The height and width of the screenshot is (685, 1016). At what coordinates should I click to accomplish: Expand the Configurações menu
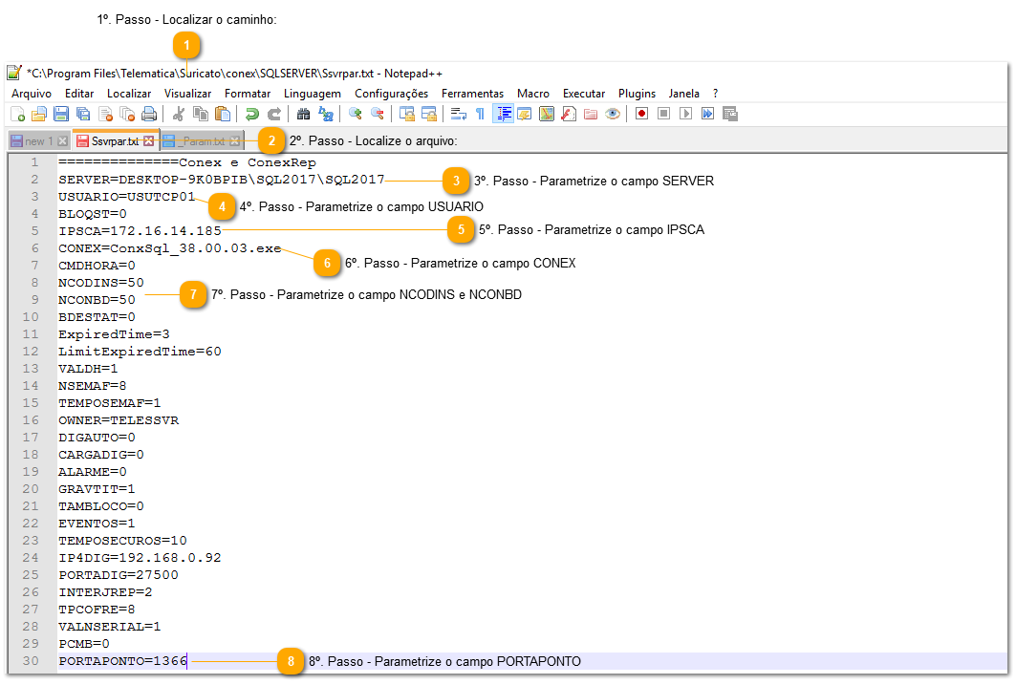(391, 94)
